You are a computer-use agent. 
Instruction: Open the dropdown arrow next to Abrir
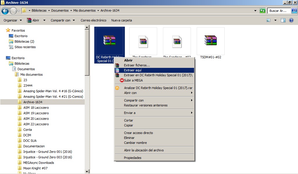44,20
